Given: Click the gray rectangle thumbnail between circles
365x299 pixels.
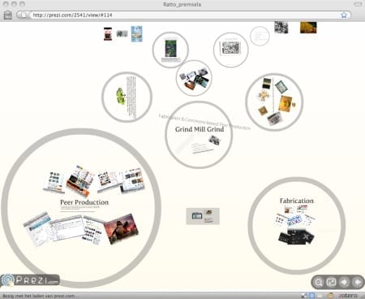Looking at the screenshot, I should point(203,216).
